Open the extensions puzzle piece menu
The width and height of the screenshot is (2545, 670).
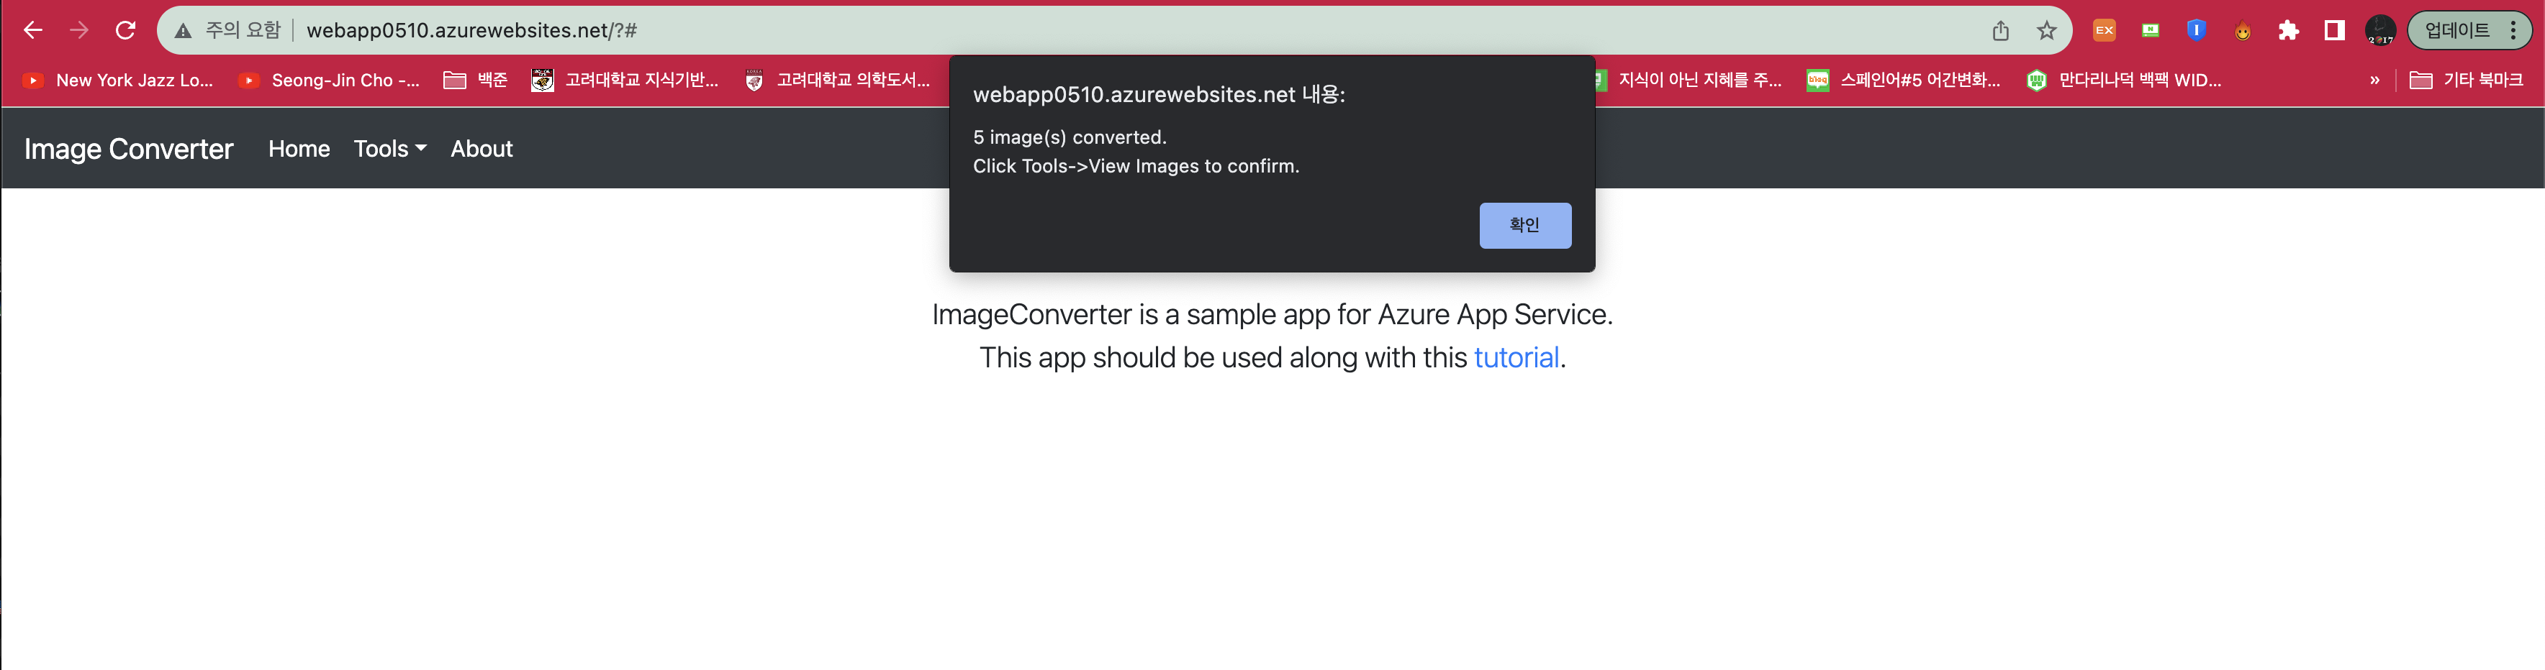pyautogui.click(x=2288, y=31)
